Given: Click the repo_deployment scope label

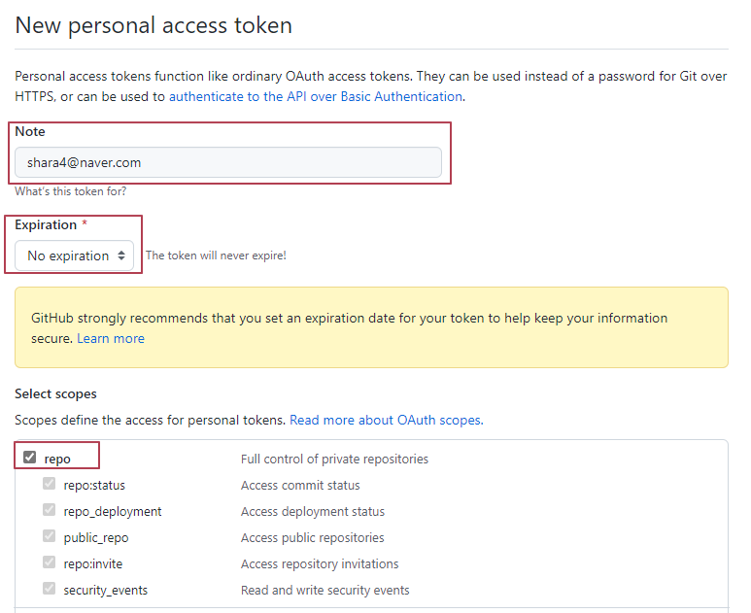Looking at the screenshot, I should [113, 511].
